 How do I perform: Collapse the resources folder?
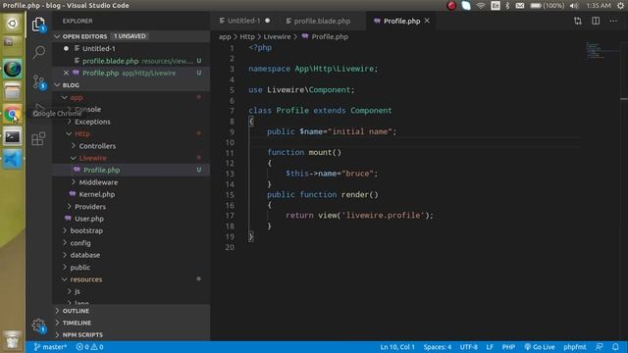point(131,279)
